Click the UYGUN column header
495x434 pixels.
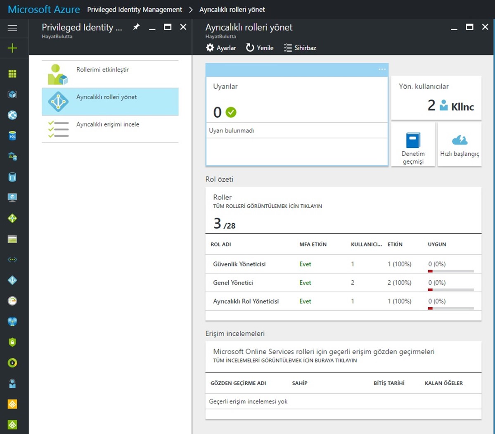pos(437,244)
